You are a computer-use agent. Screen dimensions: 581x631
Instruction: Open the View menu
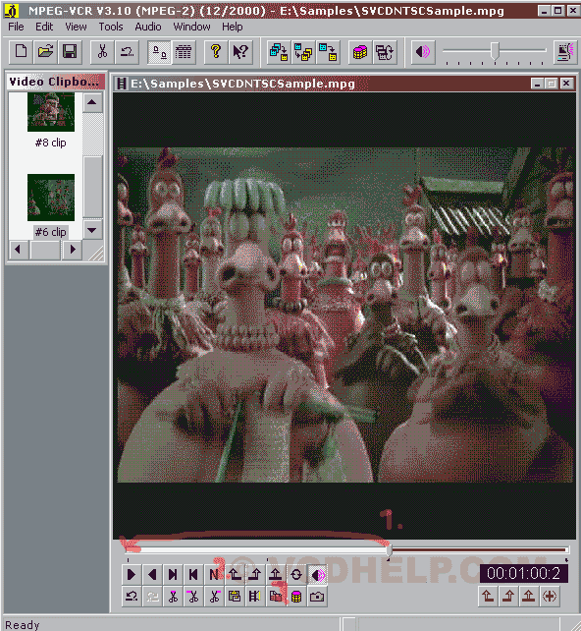click(x=76, y=27)
